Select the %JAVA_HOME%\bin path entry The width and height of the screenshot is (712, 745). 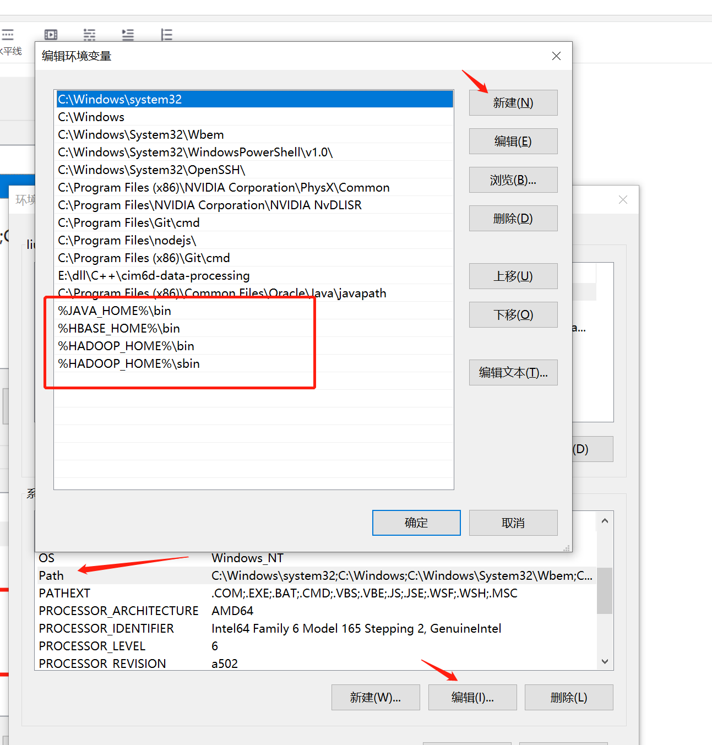[114, 311]
